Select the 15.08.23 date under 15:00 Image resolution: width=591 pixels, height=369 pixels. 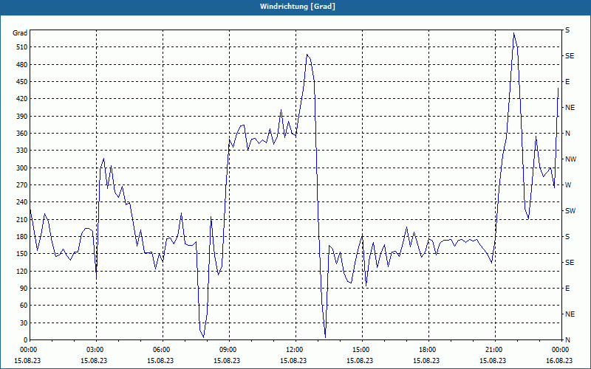(360, 360)
